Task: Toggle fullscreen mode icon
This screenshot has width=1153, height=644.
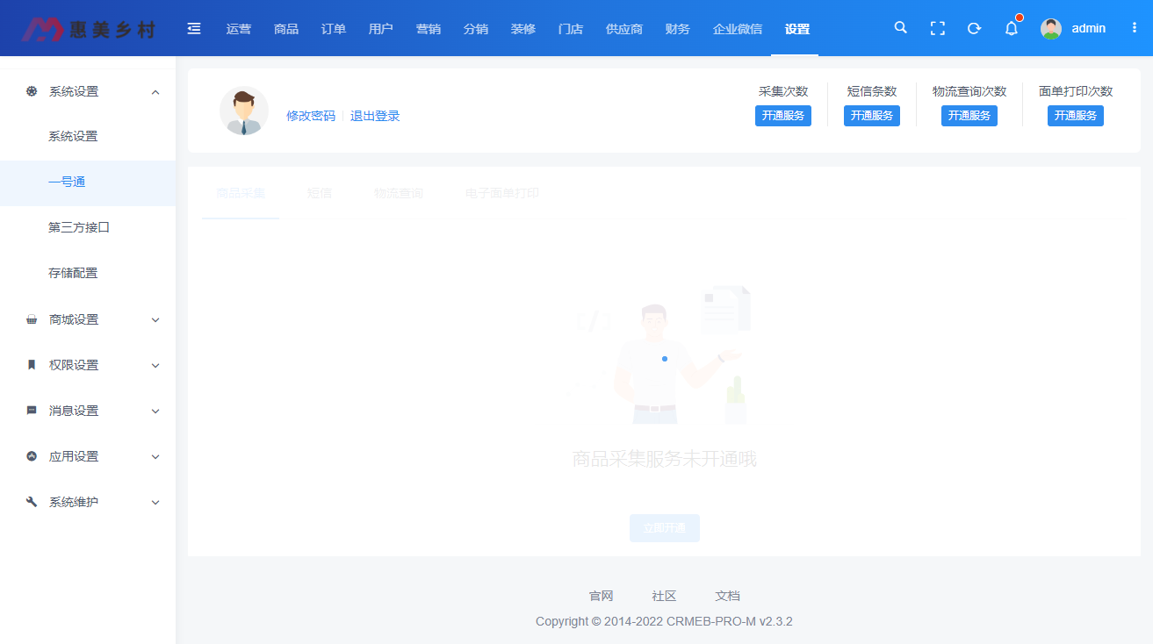Action: point(937,28)
